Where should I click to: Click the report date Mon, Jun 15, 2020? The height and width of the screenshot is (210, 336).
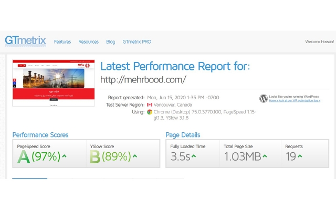(x=166, y=98)
